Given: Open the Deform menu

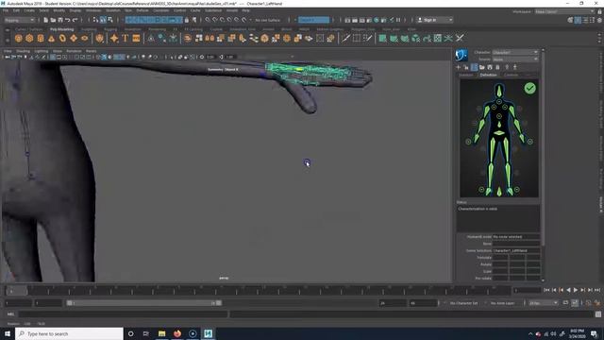Looking at the screenshot, I should (x=143, y=10).
